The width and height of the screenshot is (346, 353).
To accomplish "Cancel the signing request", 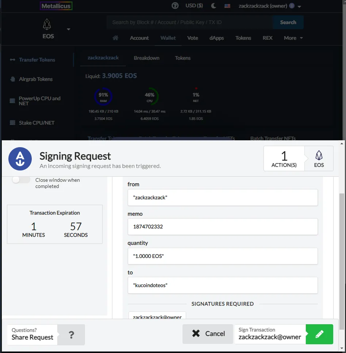I will click(208, 334).
